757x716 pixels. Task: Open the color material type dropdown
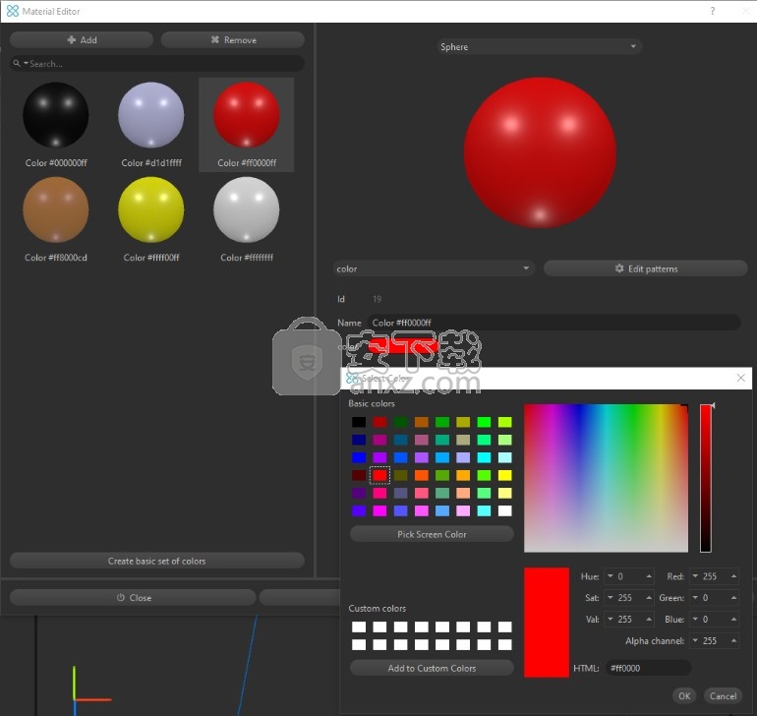tap(434, 268)
